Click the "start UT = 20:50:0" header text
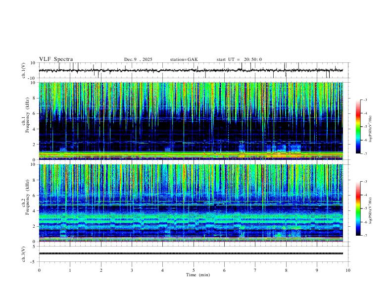 click(x=239, y=59)
